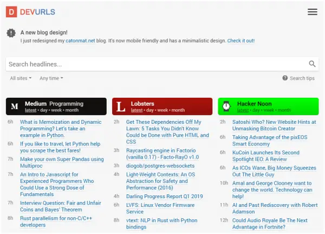
Task: Select Medium week tab
Action: coord(56,110)
